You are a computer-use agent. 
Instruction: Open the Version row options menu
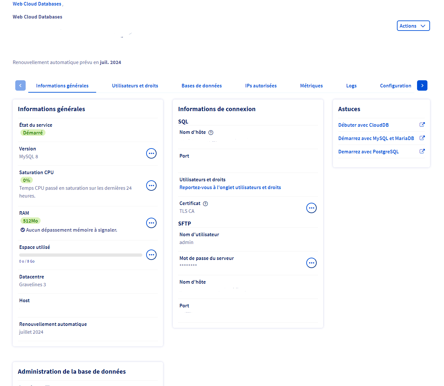click(151, 153)
